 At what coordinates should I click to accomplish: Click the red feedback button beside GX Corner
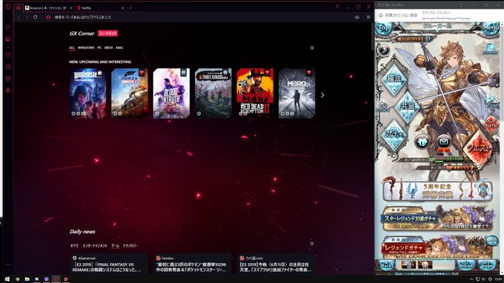pyautogui.click(x=107, y=33)
